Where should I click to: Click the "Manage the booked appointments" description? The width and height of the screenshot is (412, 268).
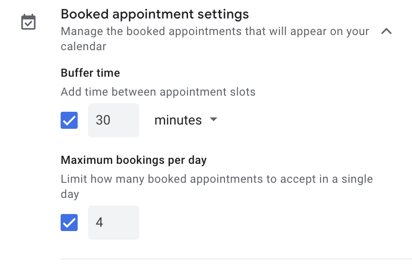[215, 32]
